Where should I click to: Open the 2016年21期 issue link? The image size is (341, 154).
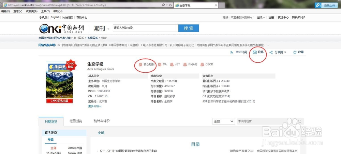75,148
